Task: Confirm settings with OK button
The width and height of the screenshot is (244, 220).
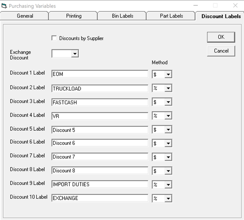Action: [221, 37]
